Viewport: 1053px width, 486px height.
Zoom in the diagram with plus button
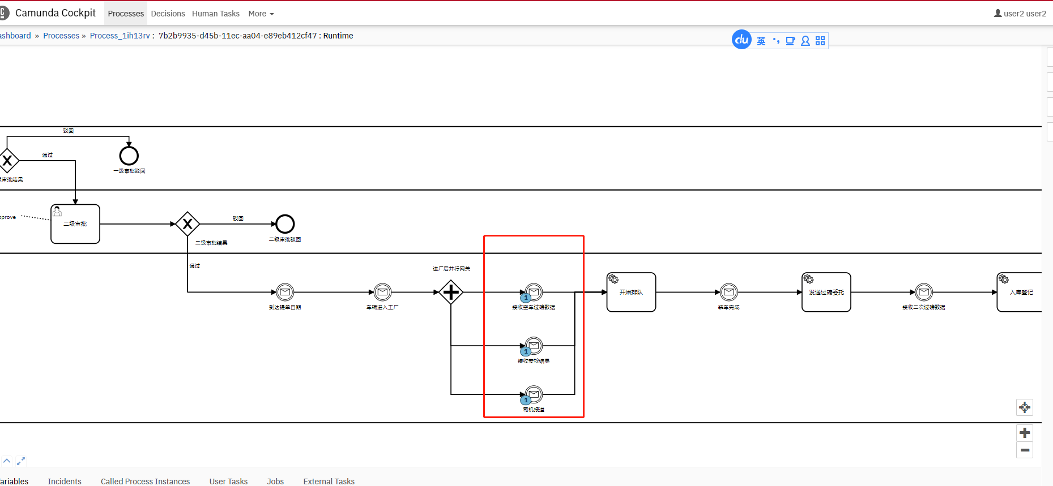coord(1025,433)
